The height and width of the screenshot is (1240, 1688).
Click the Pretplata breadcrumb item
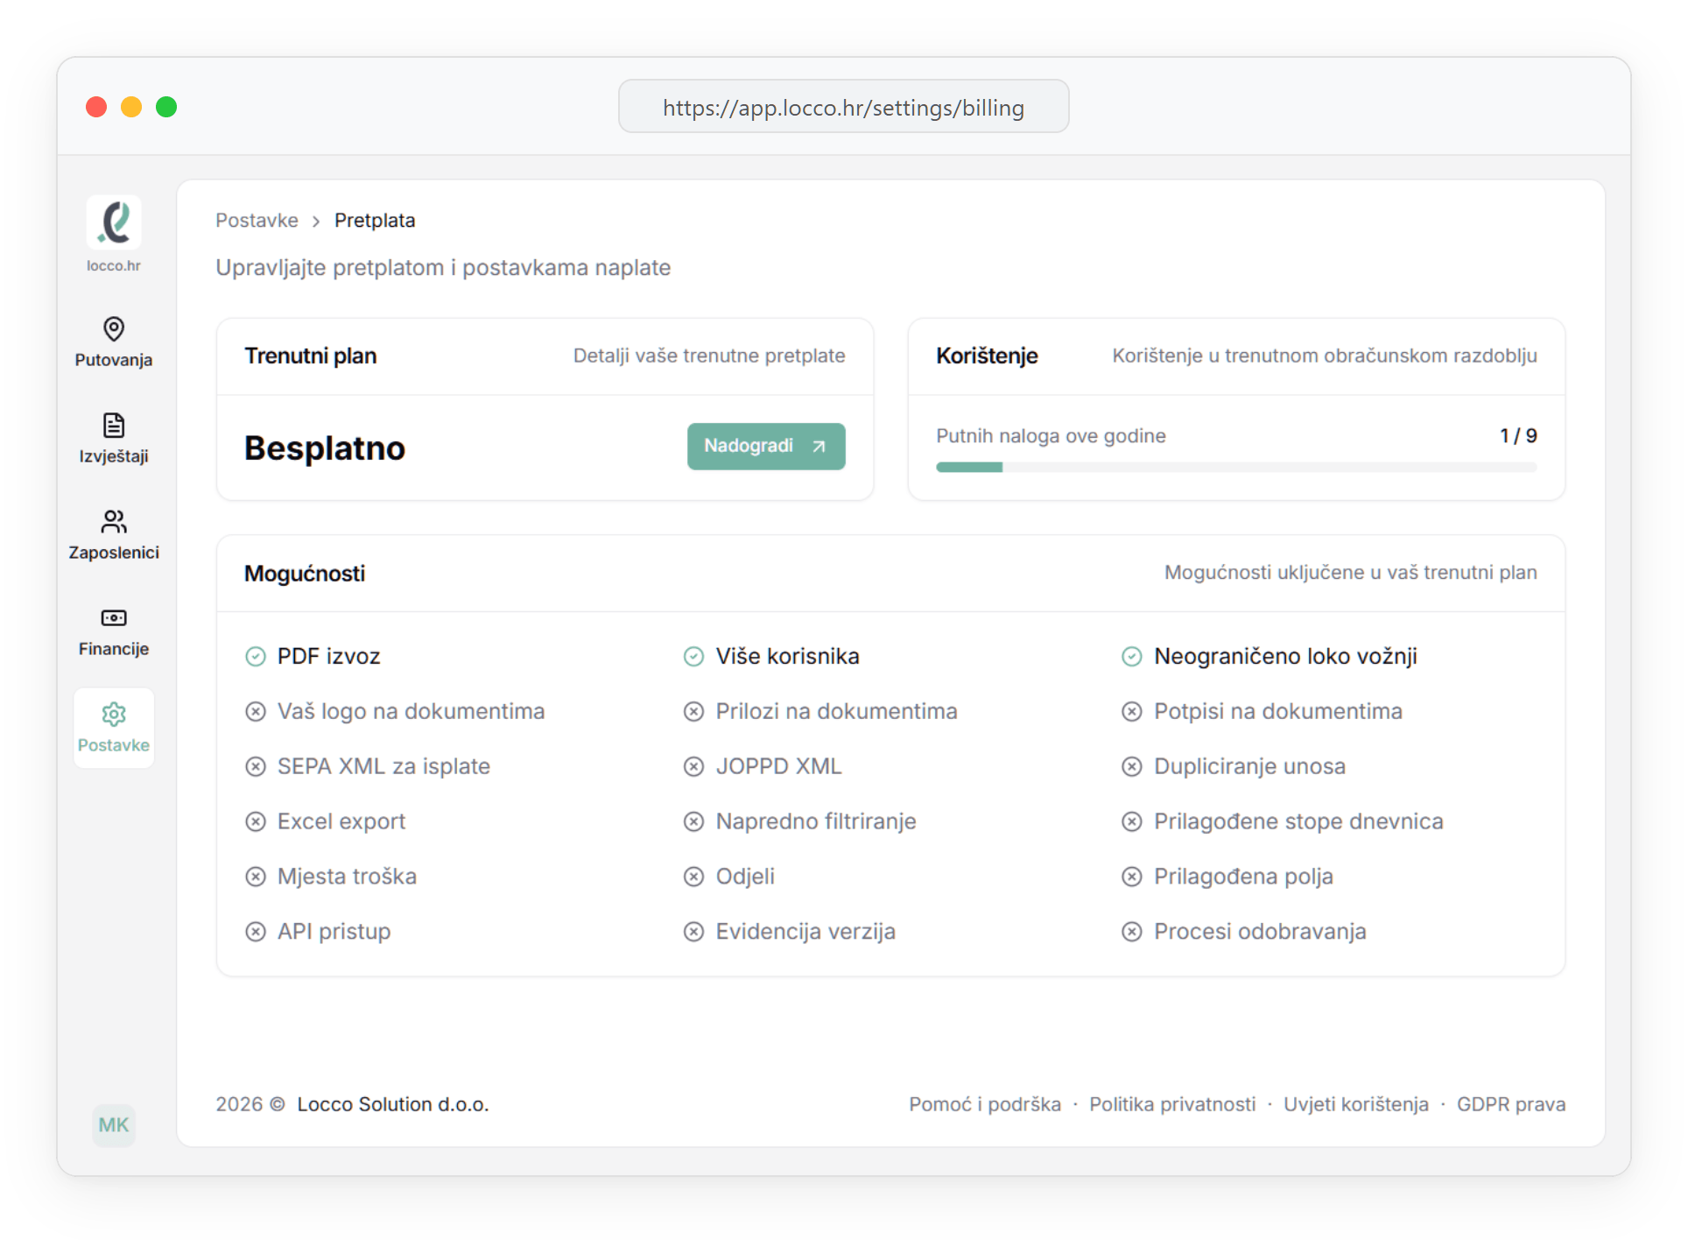pyautogui.click(x=375, y=221)
